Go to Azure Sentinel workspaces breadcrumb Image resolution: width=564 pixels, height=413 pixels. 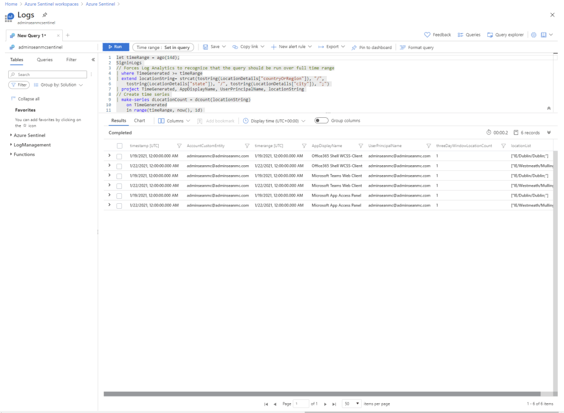point(51,4)
